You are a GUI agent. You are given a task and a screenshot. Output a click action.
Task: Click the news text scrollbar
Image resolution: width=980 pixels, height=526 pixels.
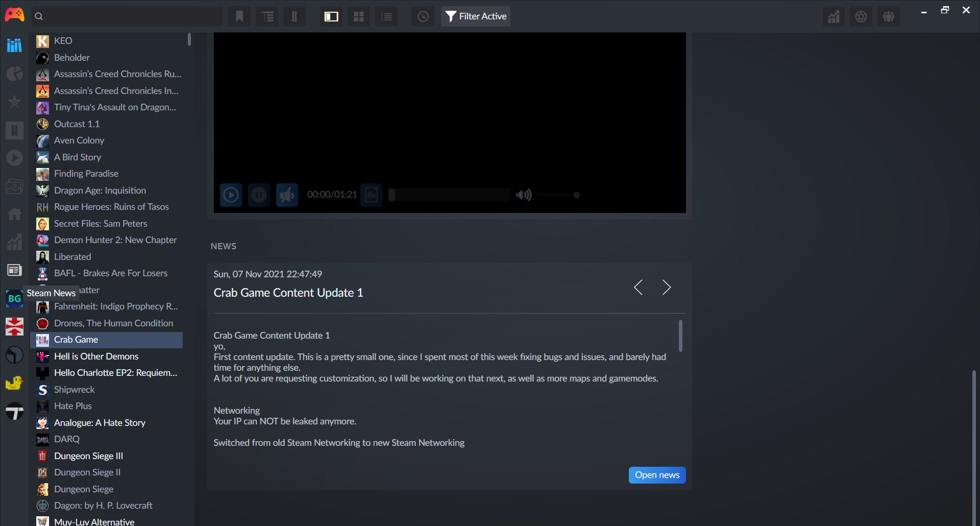point(680,336)
